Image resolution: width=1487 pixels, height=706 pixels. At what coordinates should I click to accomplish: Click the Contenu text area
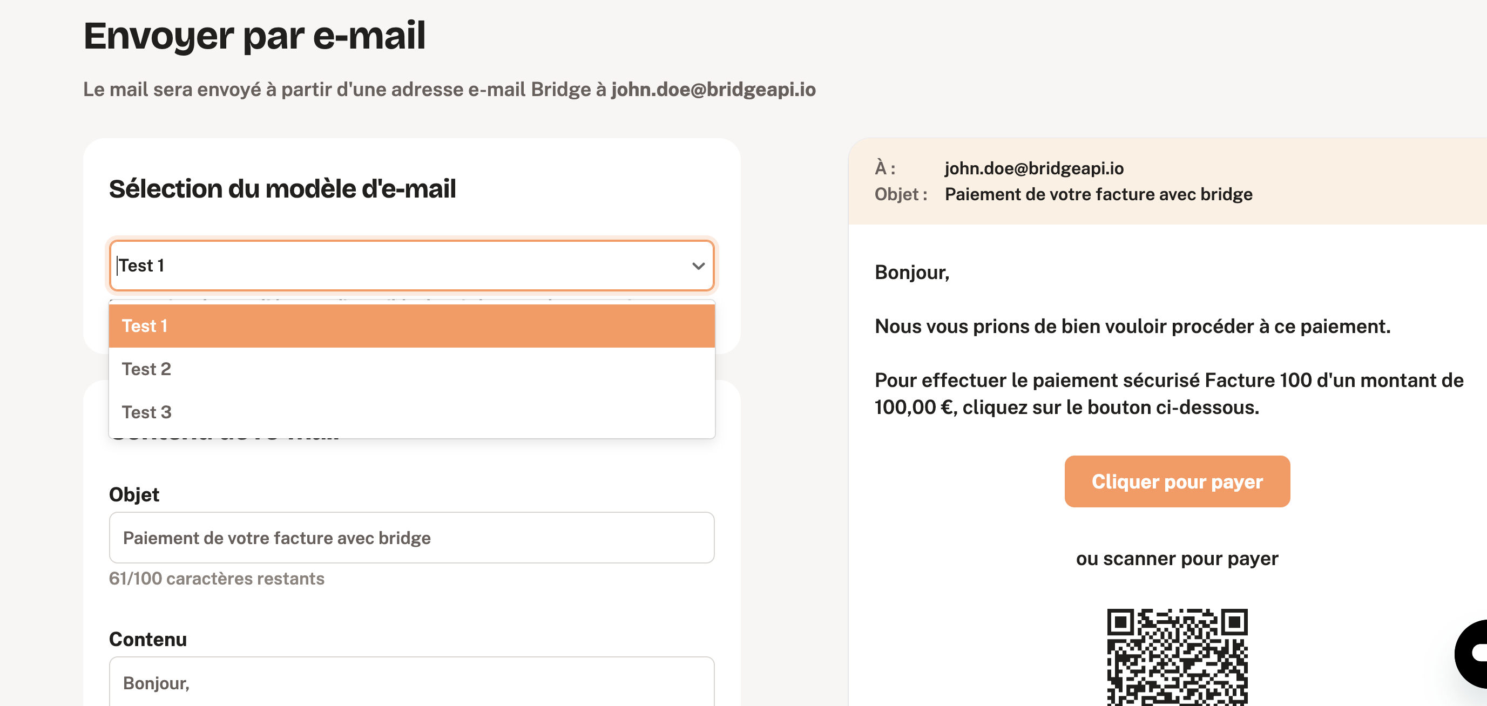[411, 682]
